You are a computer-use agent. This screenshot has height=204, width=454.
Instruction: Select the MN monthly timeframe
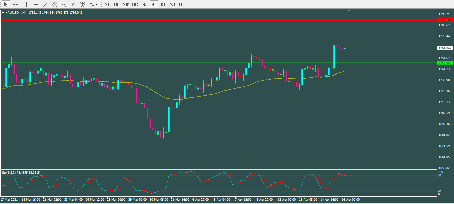click(x=181, y=4)
